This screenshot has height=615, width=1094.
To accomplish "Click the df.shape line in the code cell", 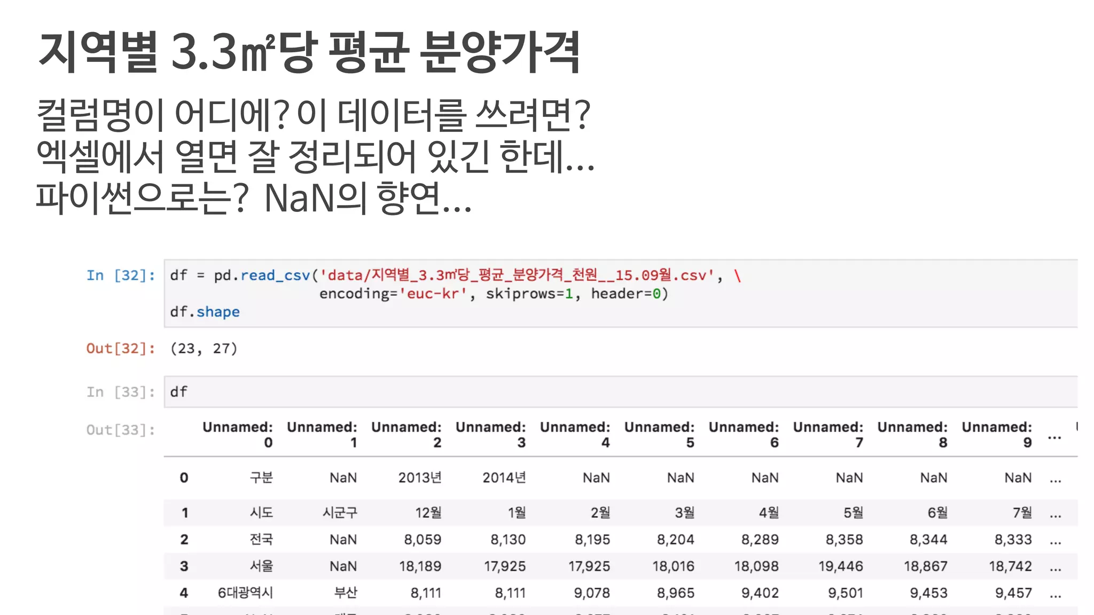I will pyautogui.click(x=205, y=312).
